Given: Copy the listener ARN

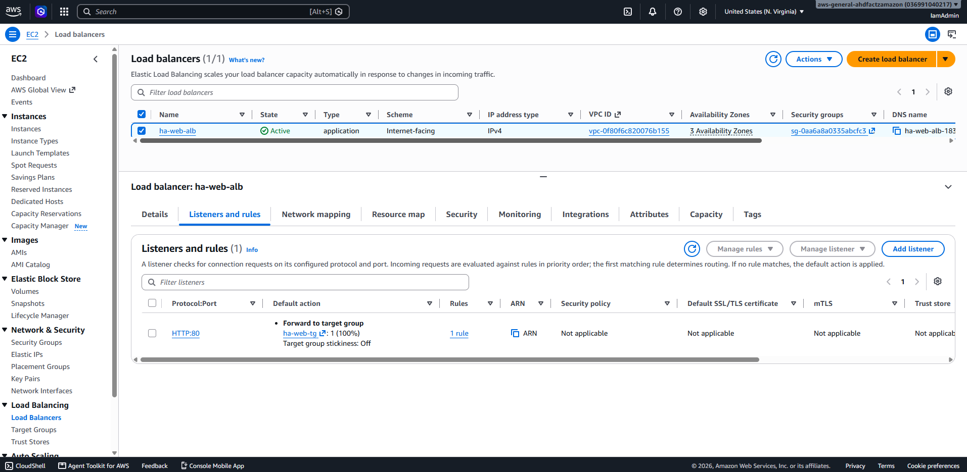Looking at the screenshot, I should [x=515, y=333].
